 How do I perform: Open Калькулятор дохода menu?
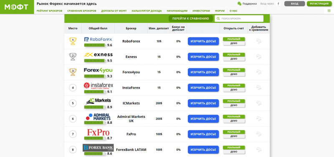147,11
